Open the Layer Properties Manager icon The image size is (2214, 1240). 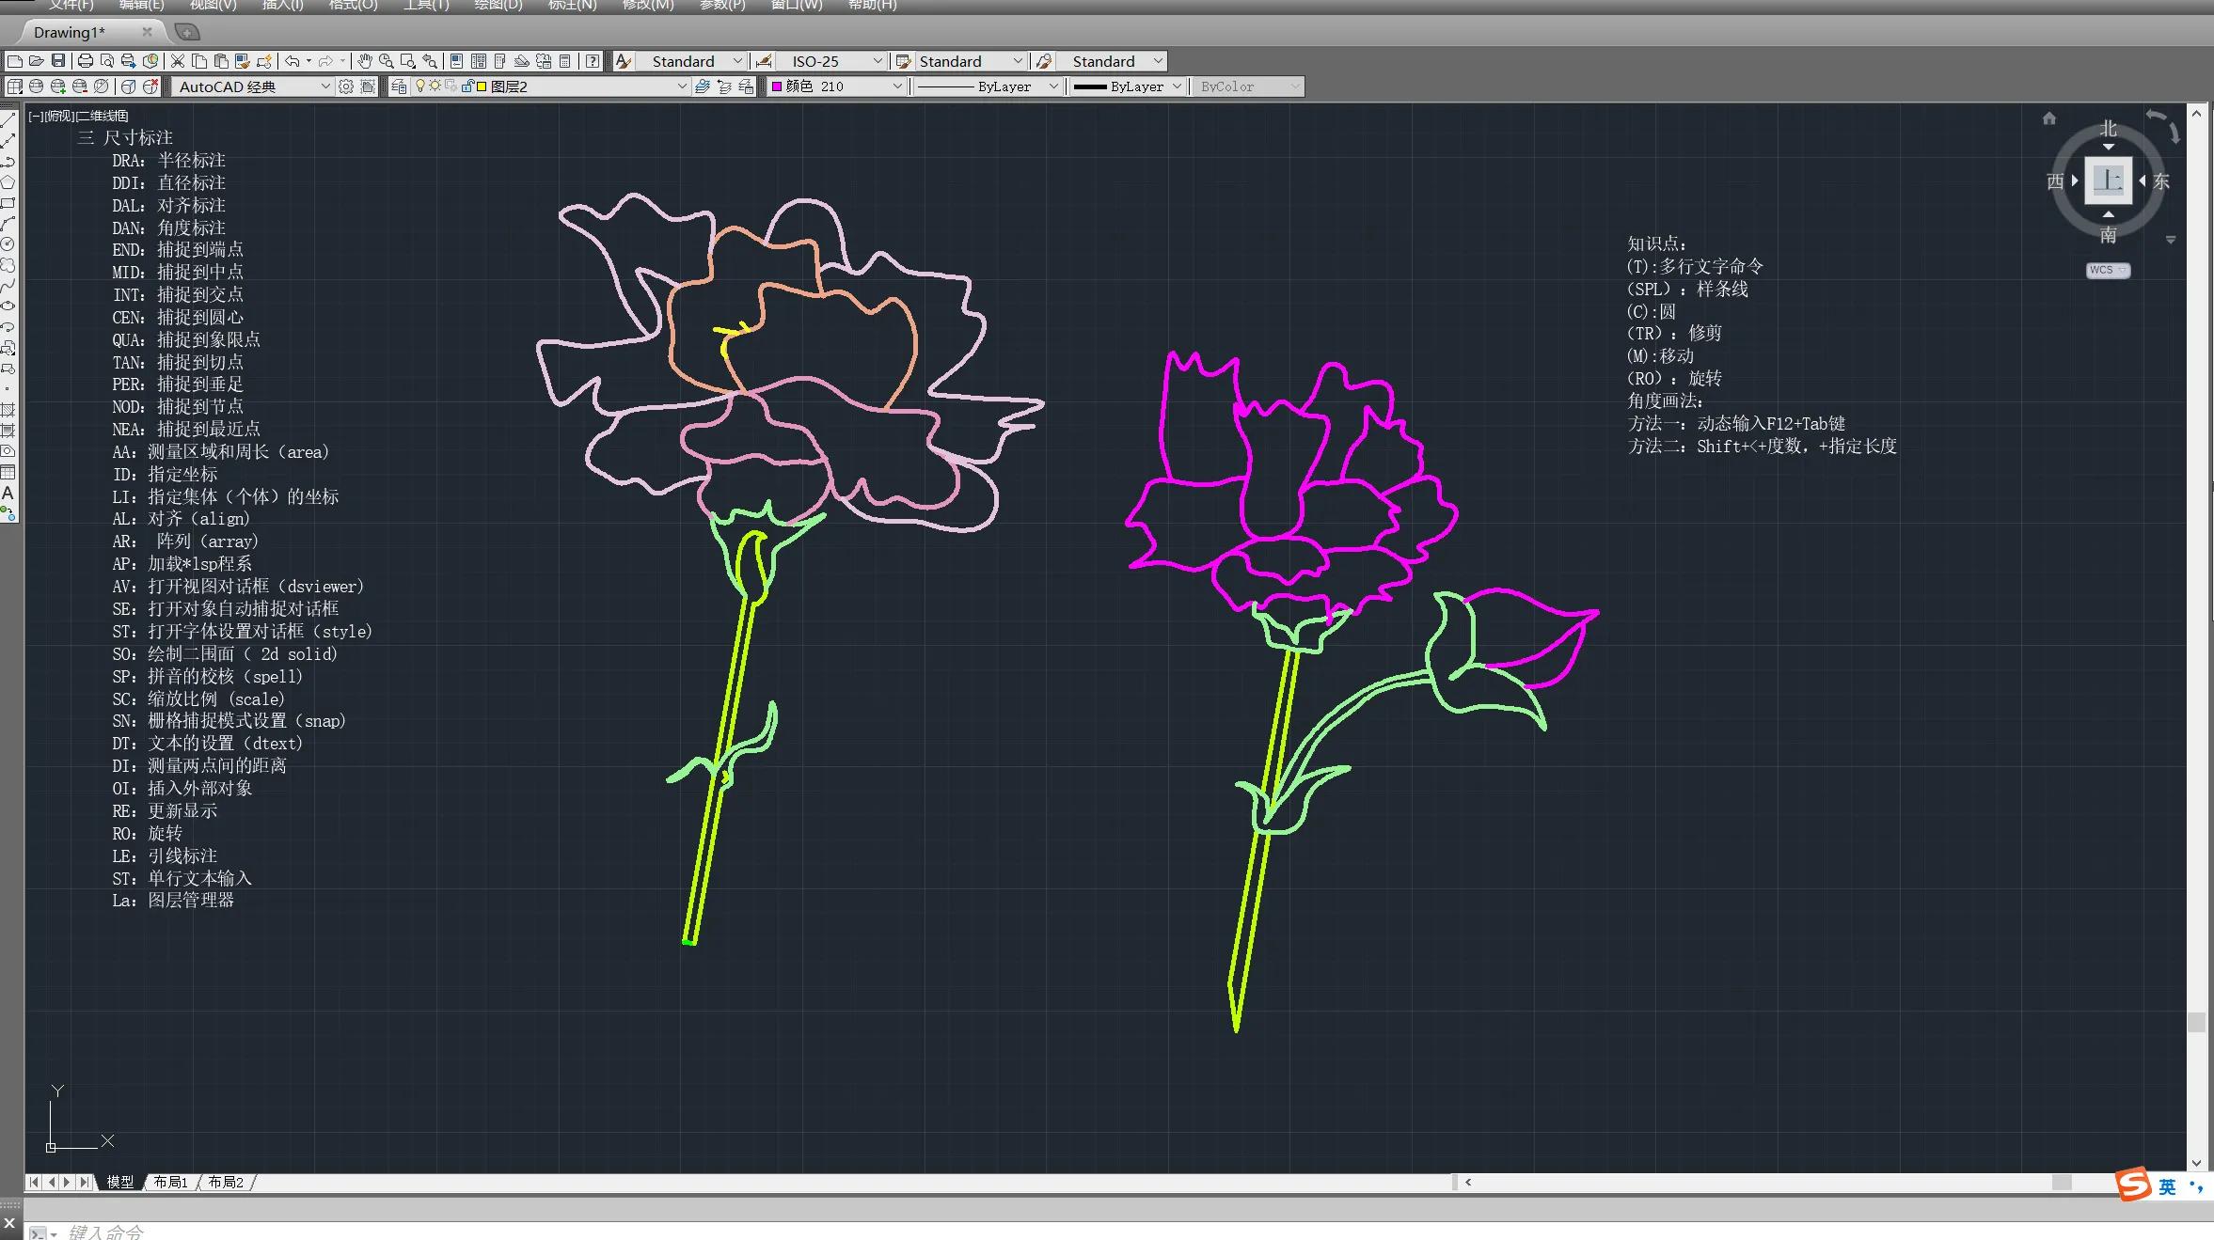point(399,86)
